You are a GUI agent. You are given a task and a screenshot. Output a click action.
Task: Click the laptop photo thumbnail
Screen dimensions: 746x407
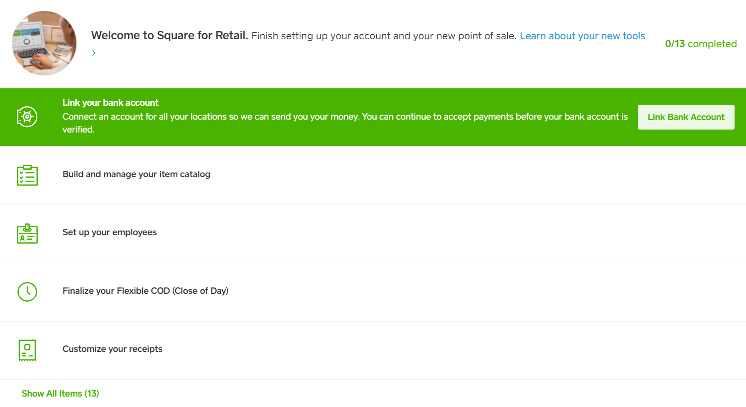[x=44, y=43]
